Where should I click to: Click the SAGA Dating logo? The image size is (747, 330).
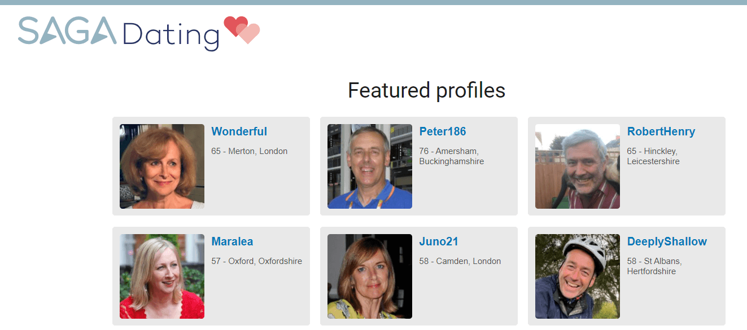[139, 33]
